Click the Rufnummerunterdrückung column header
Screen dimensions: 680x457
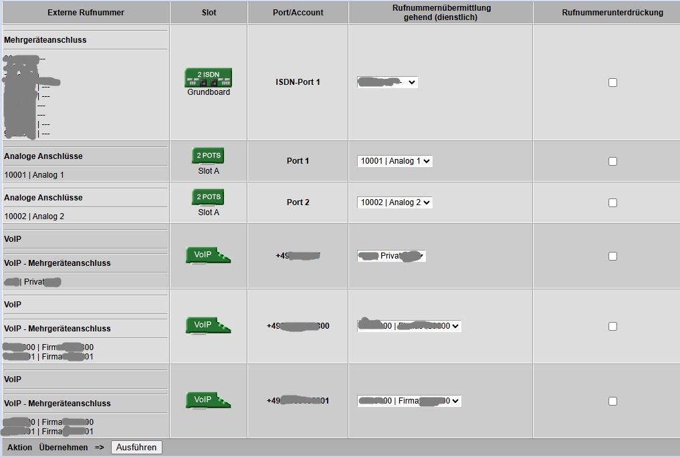click(x=612, y=13)
